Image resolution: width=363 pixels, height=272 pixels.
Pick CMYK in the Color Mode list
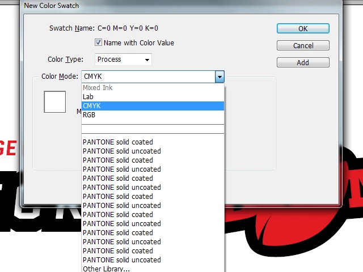tap(153, 106)
